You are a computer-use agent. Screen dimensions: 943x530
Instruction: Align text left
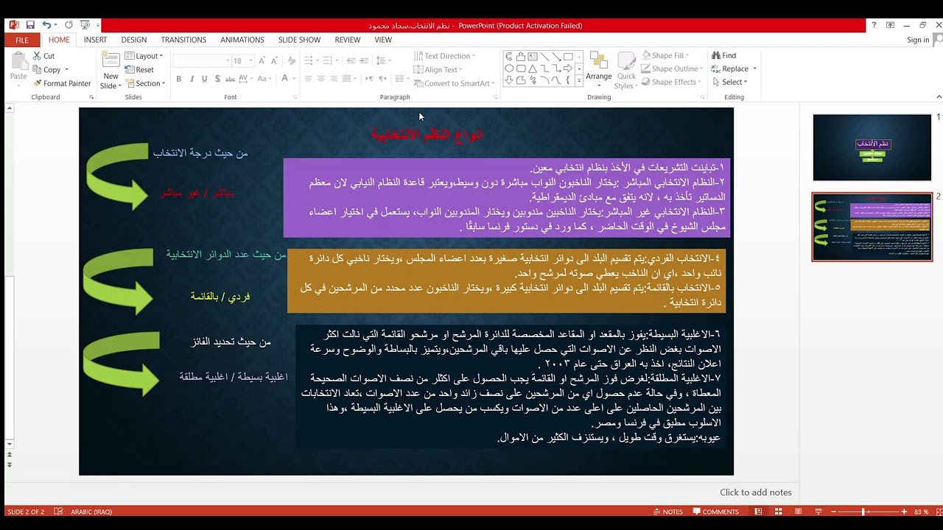(308, 79)
